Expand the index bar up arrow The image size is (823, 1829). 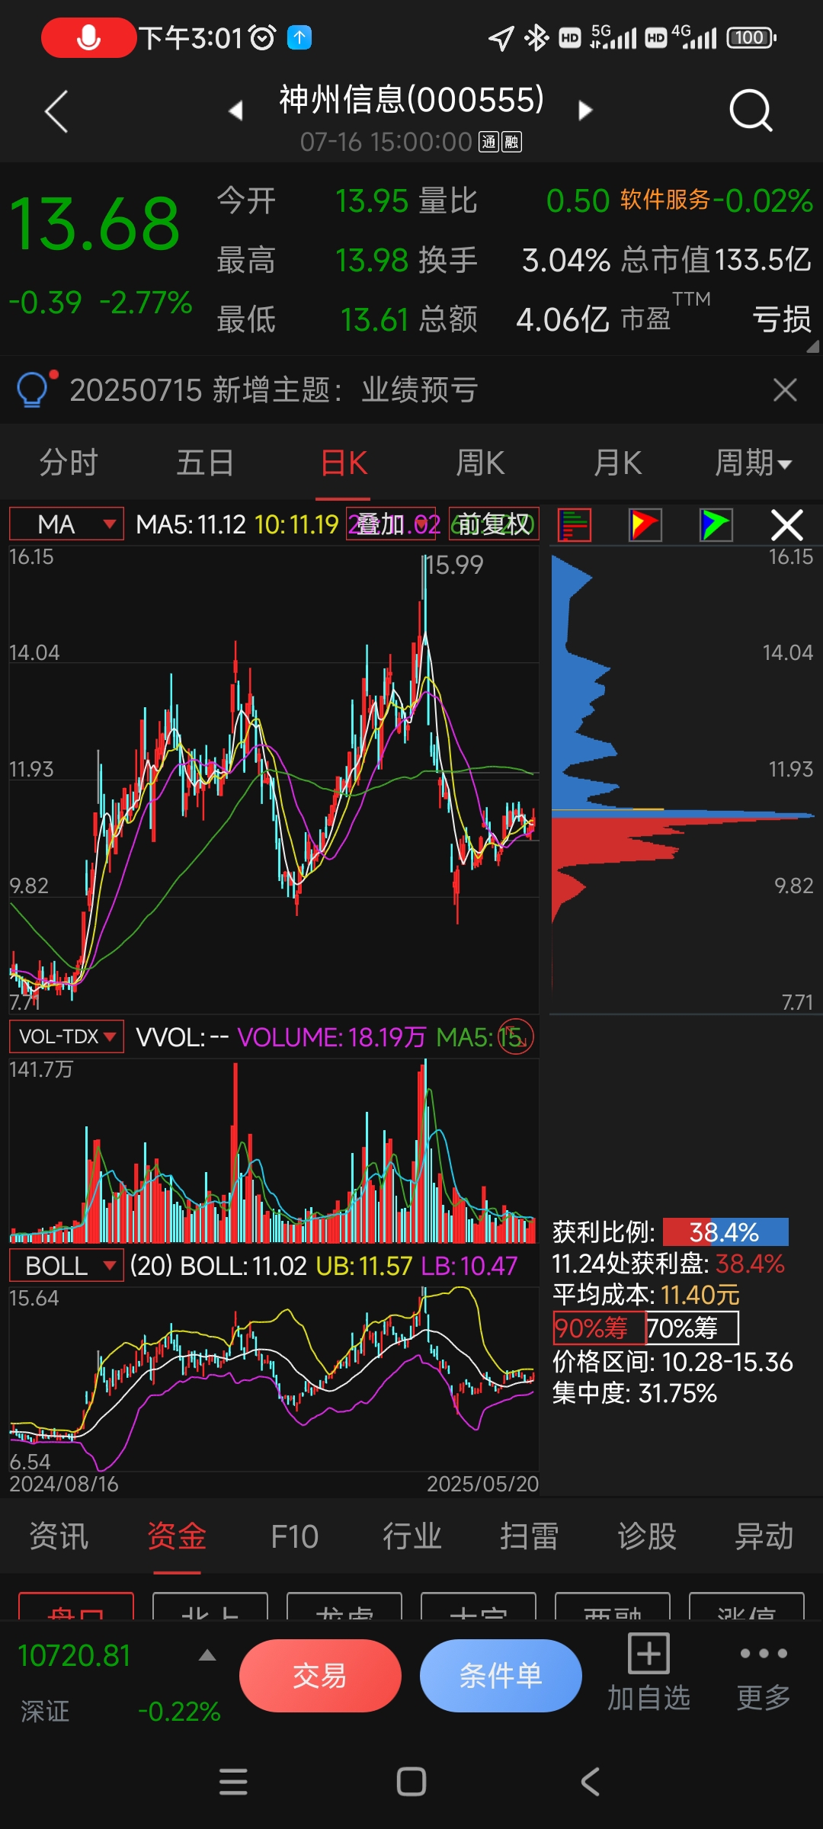coord(207,1655)
